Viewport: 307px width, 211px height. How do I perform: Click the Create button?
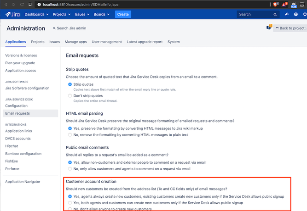pos(123,14)
